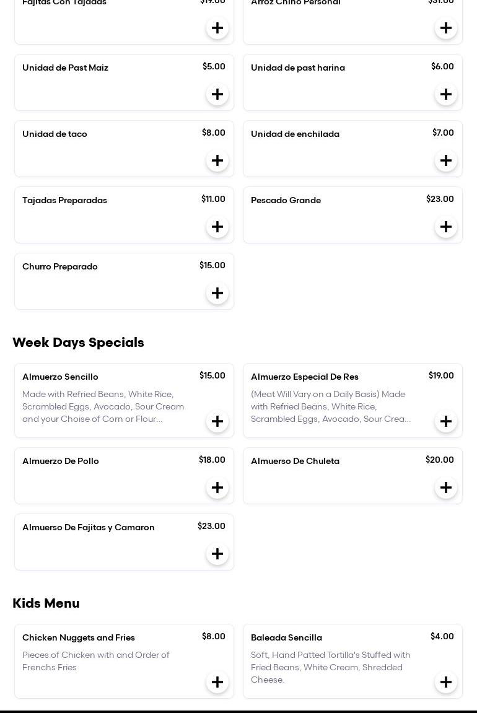Add Unidad de Past Maiz to cart
The height and width of the screenshot is (713, 477).
[217, 94]
